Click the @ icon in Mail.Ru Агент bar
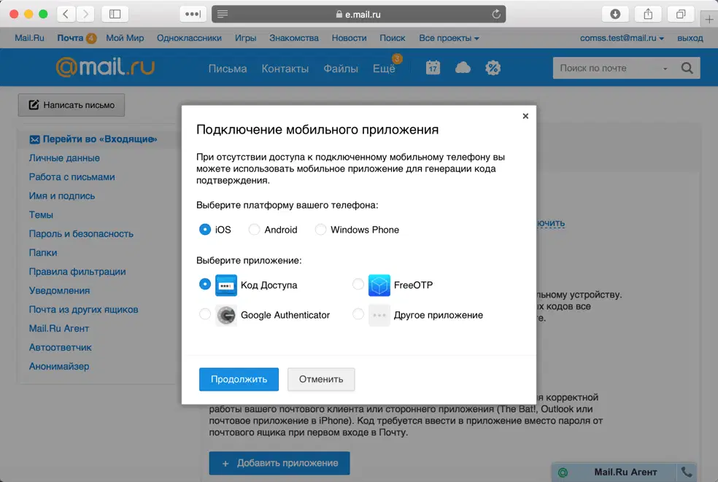 (563, 472)
